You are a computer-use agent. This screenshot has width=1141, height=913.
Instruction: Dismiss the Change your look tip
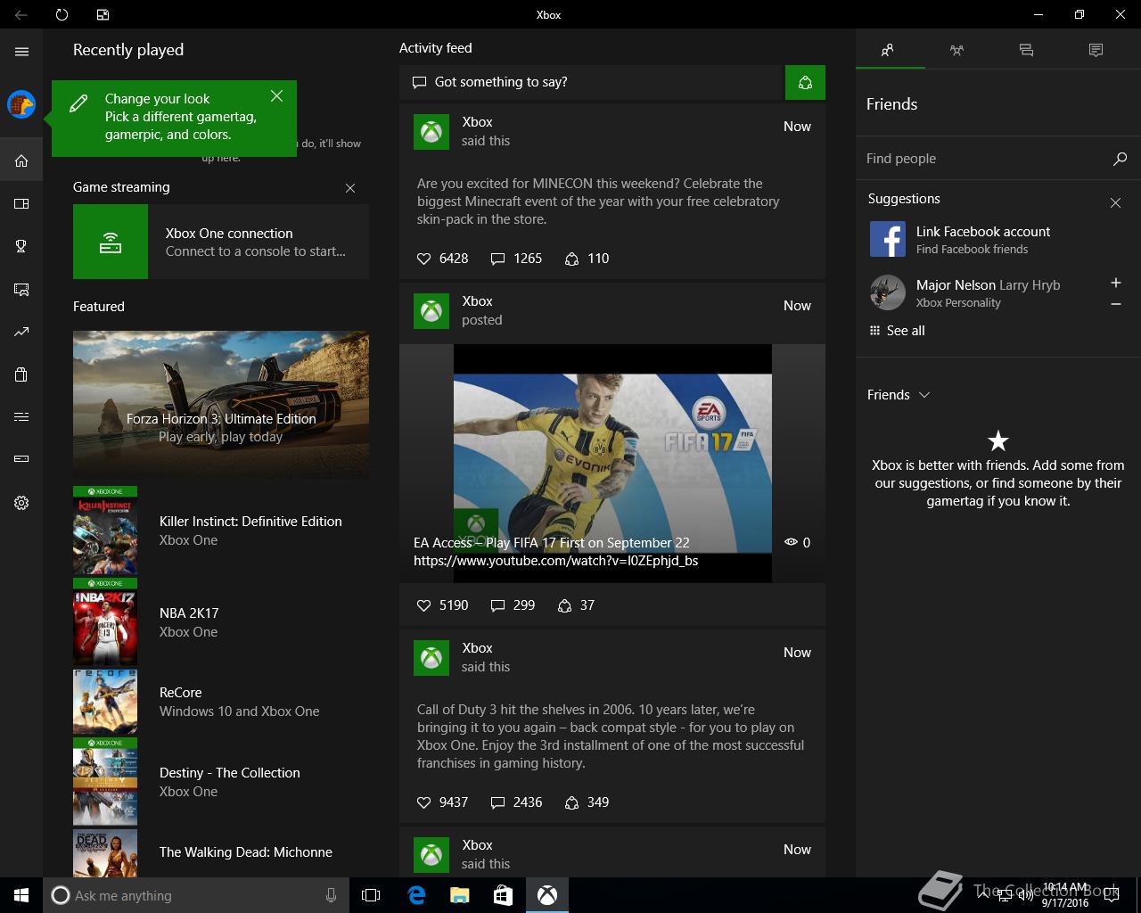tap(277, 96)
